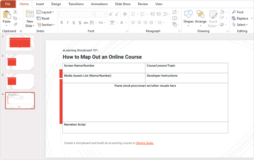Viewport: 254px width, 160px height.
Task: Clear all formatting icon
Action: pos(125,14)
